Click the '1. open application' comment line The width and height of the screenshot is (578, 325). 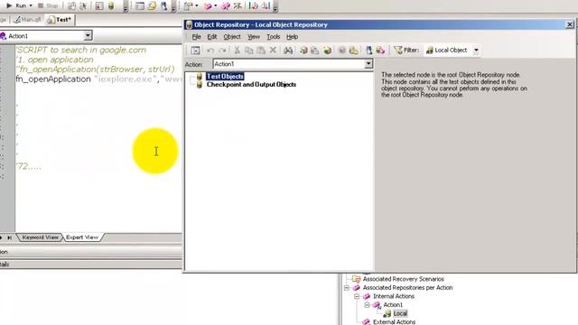pyautogui.click(x=54, y=60)
